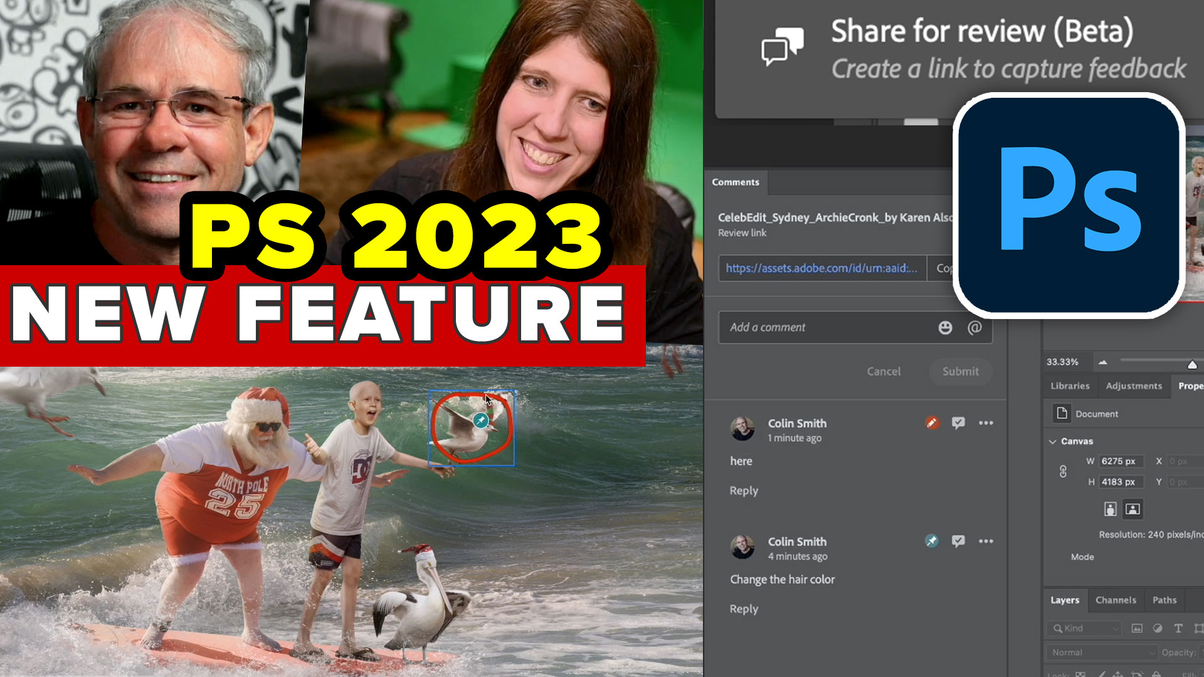Toggle the pixel layers filter icon
1204x677 pixels.
[x=1136, y=628]
